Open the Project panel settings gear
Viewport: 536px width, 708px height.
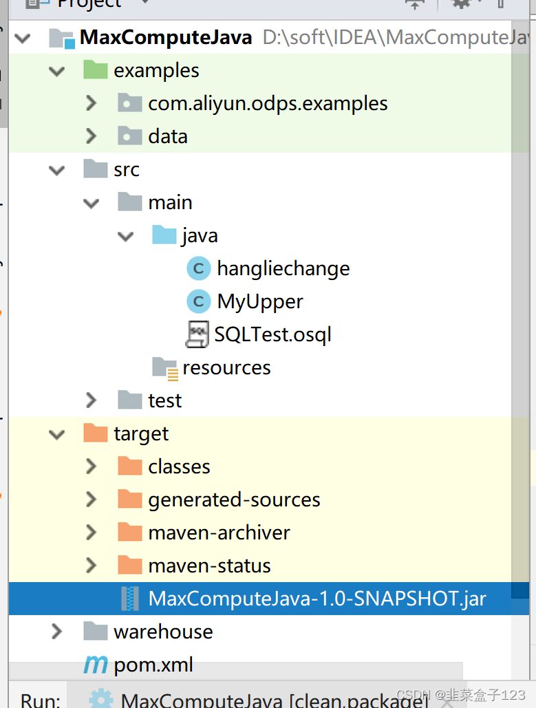tap(461, 3)
